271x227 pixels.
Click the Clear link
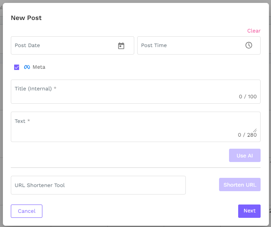[x=254, y=31]
